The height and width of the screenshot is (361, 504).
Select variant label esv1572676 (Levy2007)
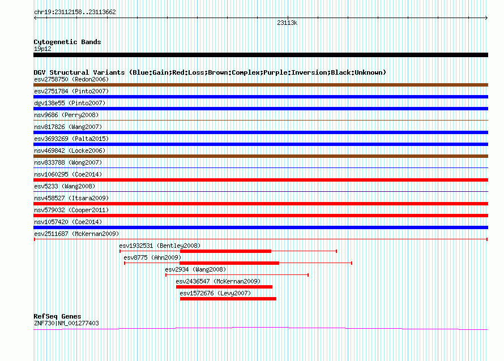215,293
